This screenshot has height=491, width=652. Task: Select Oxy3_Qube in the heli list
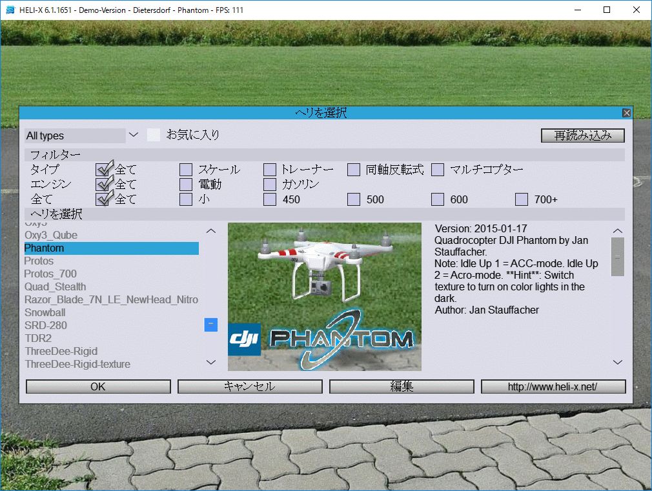112,235
